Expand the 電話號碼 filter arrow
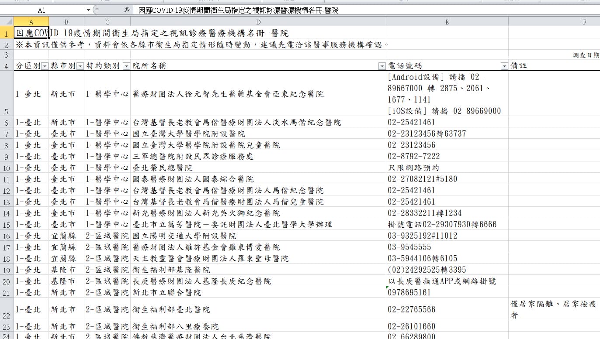This screenshot has height=339, width=600. [504, 66]
